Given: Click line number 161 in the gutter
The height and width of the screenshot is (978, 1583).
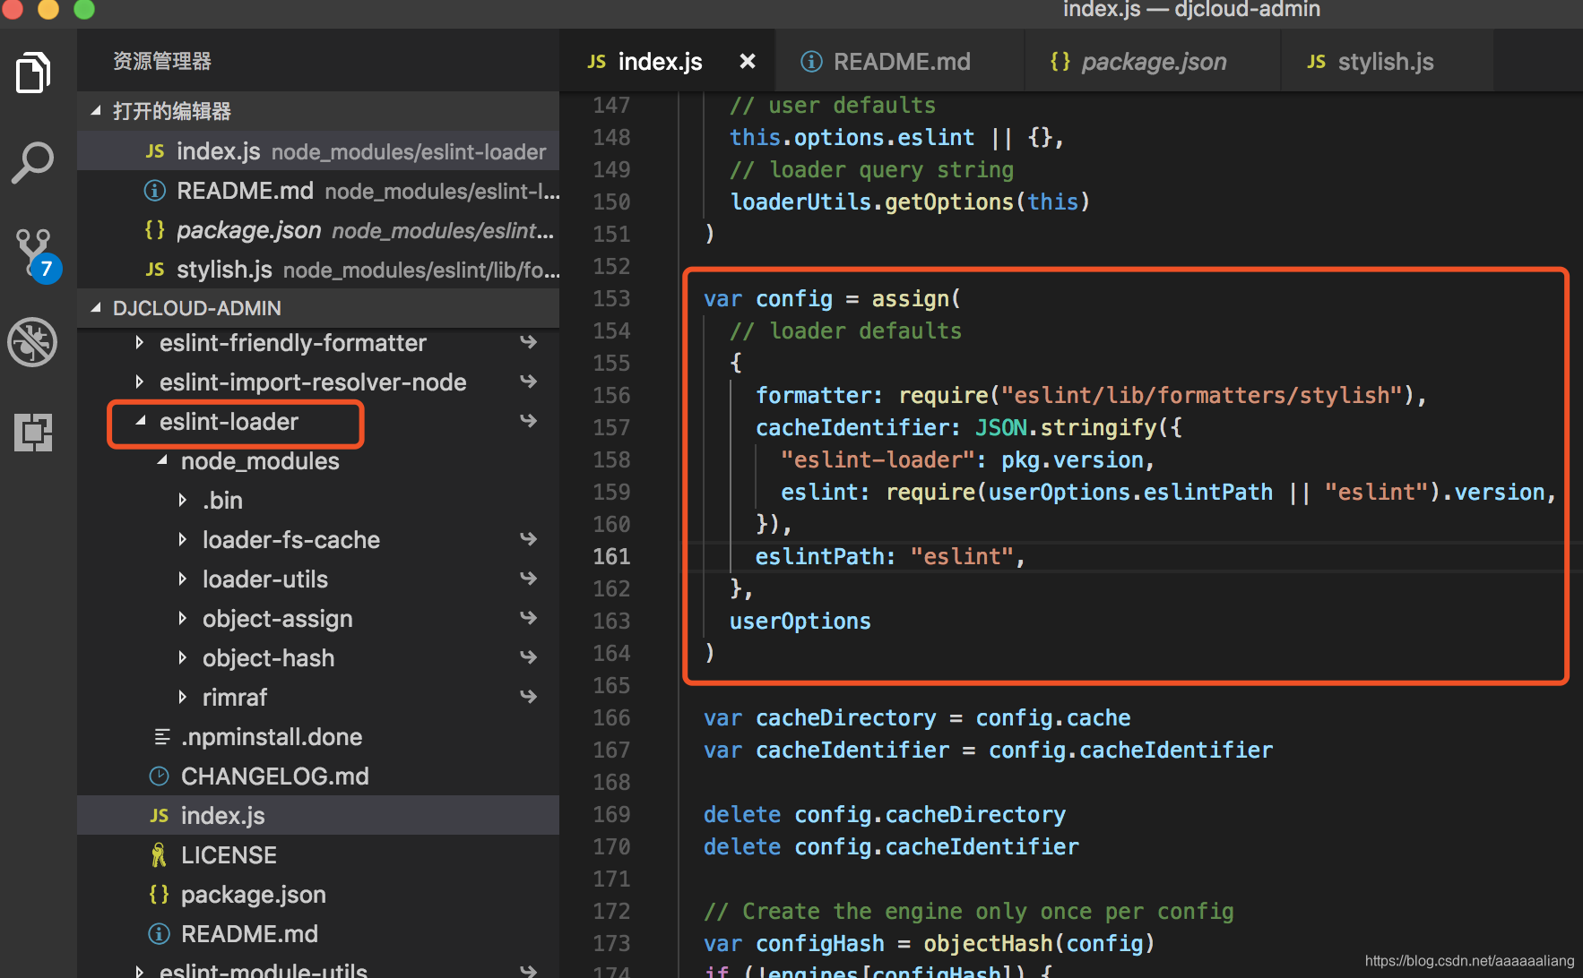Looking at the screenshot, I should pyautogui.click(x=612, y=556).
